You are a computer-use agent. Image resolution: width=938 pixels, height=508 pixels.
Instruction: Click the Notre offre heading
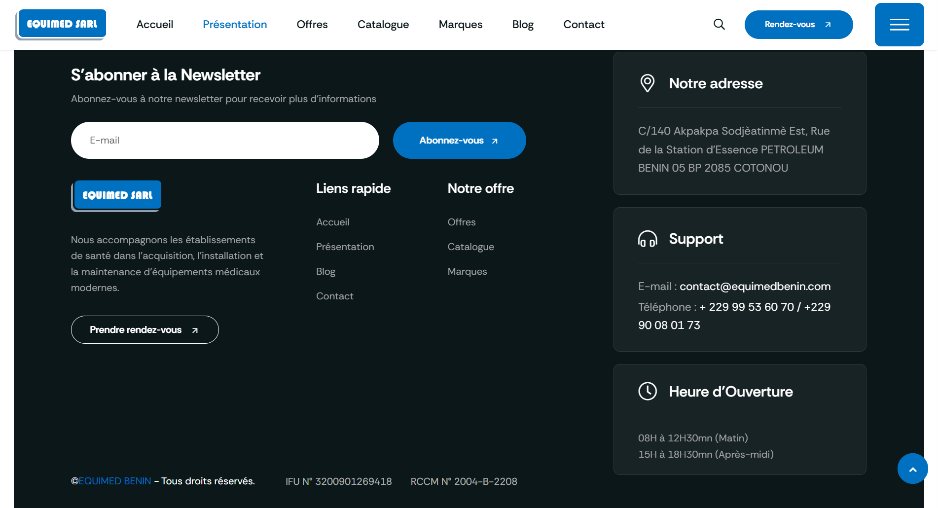[480, 188]
